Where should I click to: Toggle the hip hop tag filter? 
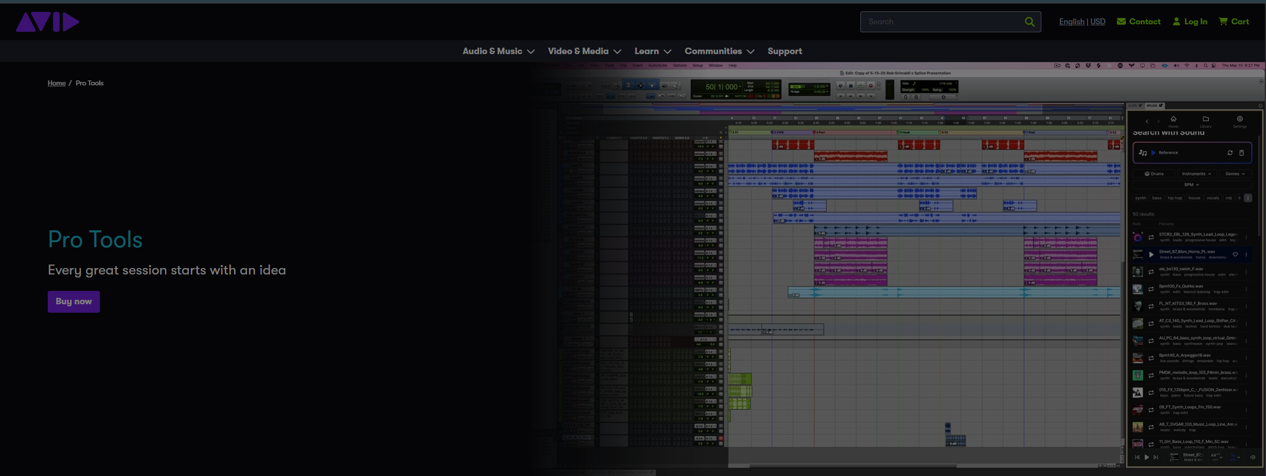pos(1175,198)
